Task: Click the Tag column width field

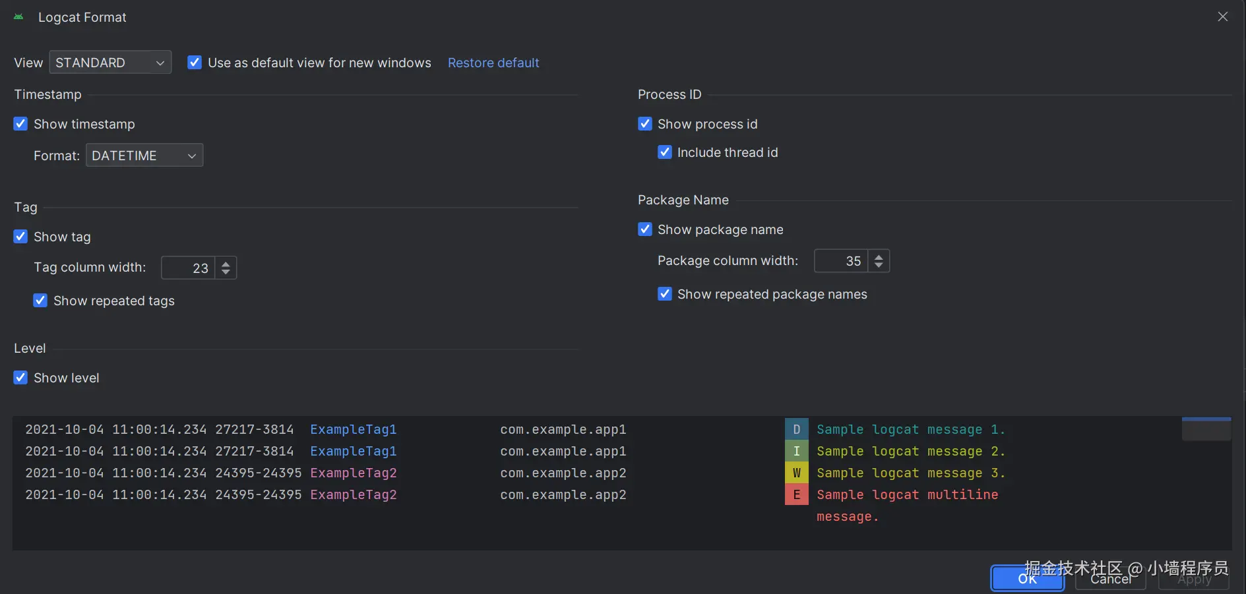Action: 189,268
